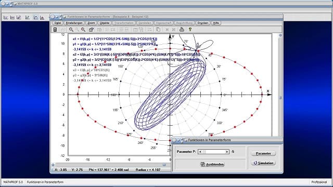Click the vertical scrollbar right of the plot

pyautogui.click(x=280, y=85)
